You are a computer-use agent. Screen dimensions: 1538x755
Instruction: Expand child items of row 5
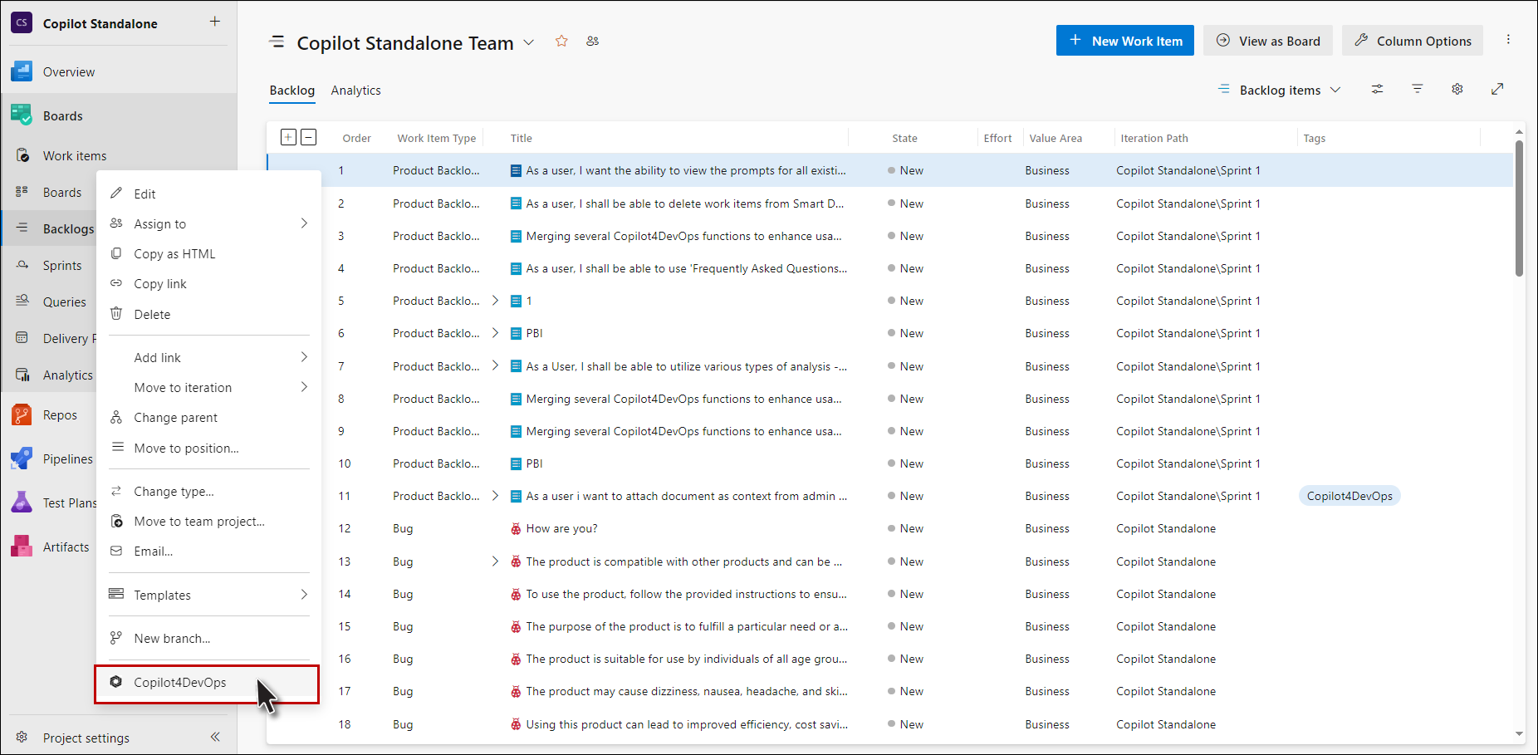pyautogui.click(x=495, y=301)
